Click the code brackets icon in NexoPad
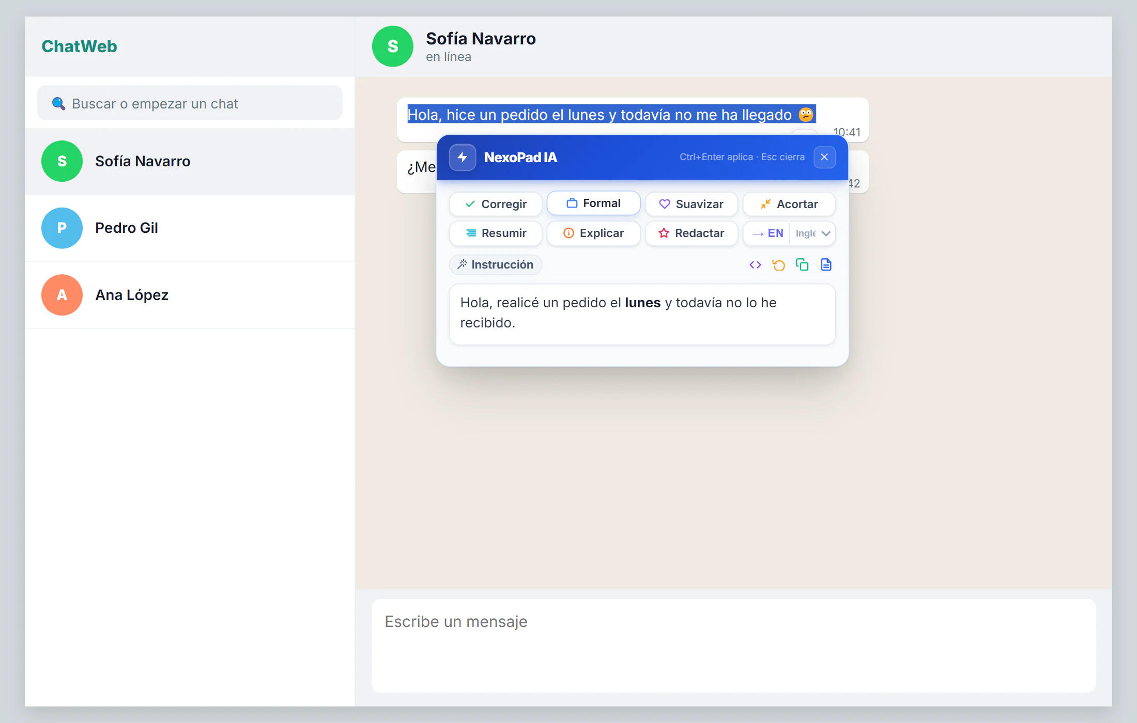Screen dimensions: 1137x723 (755, 265)
